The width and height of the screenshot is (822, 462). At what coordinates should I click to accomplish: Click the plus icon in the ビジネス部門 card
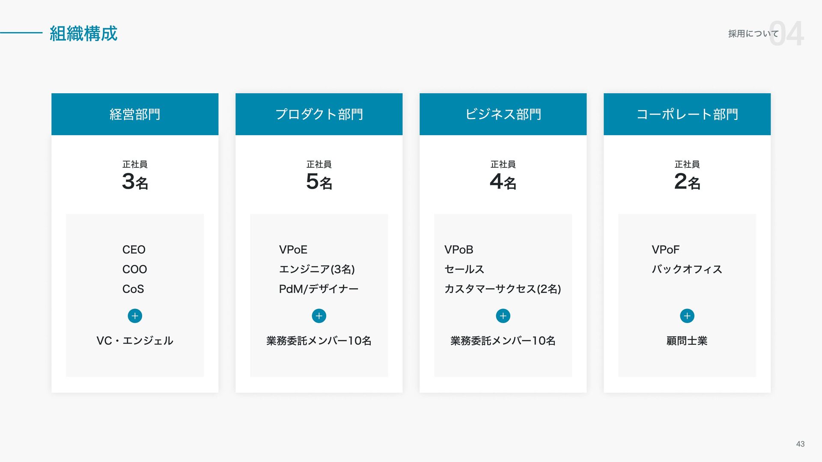503,316
